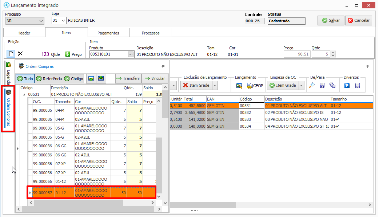Screen dimensions: 379x217
Task: Toggle the Tudo filter button
Action: tap(25, 78)
